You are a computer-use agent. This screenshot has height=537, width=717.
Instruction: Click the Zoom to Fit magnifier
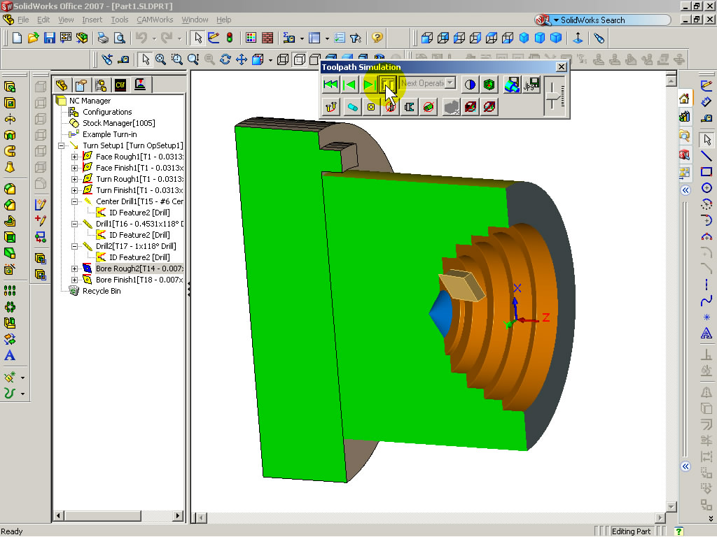point(160,59)
